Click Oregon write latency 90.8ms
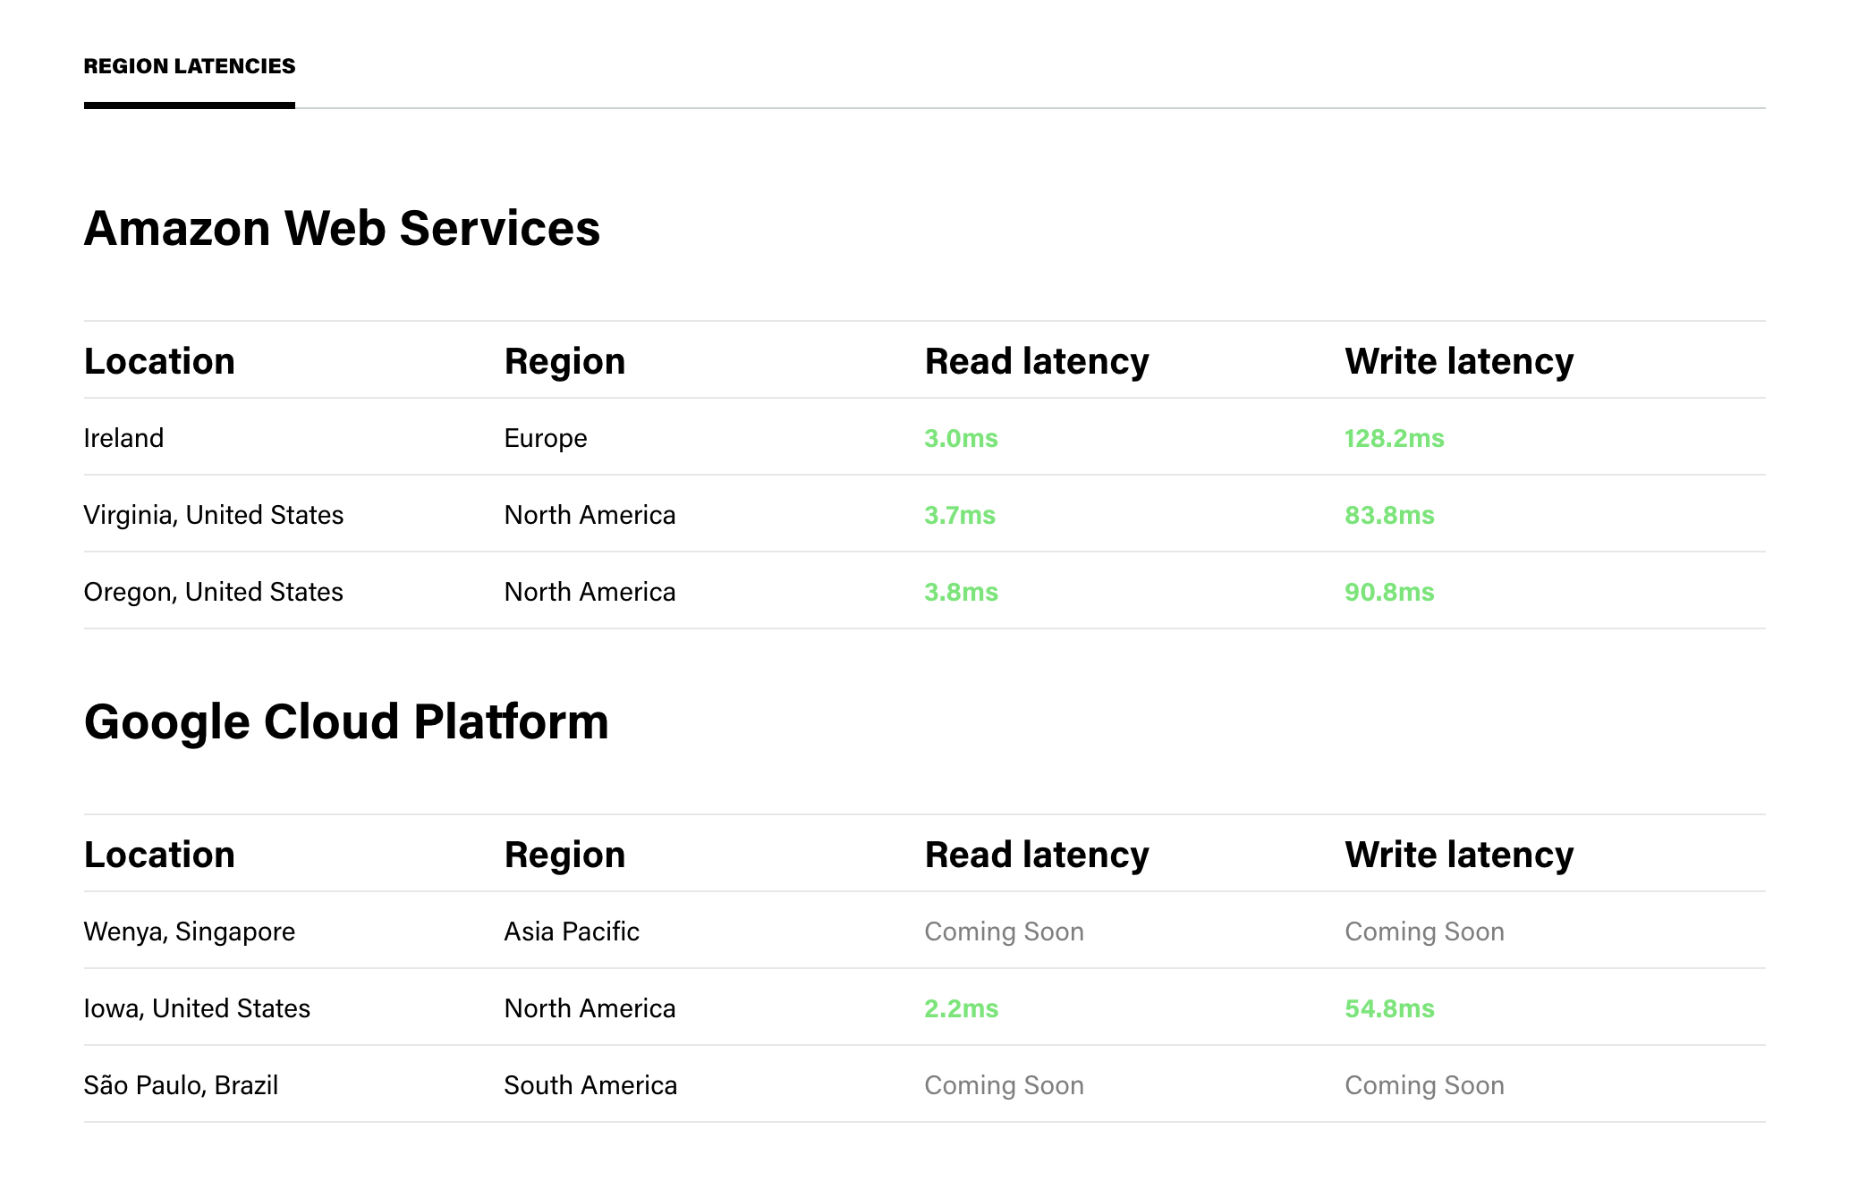The width and height of the screenshot is (1875, 1180). (x=1389, y=592)
